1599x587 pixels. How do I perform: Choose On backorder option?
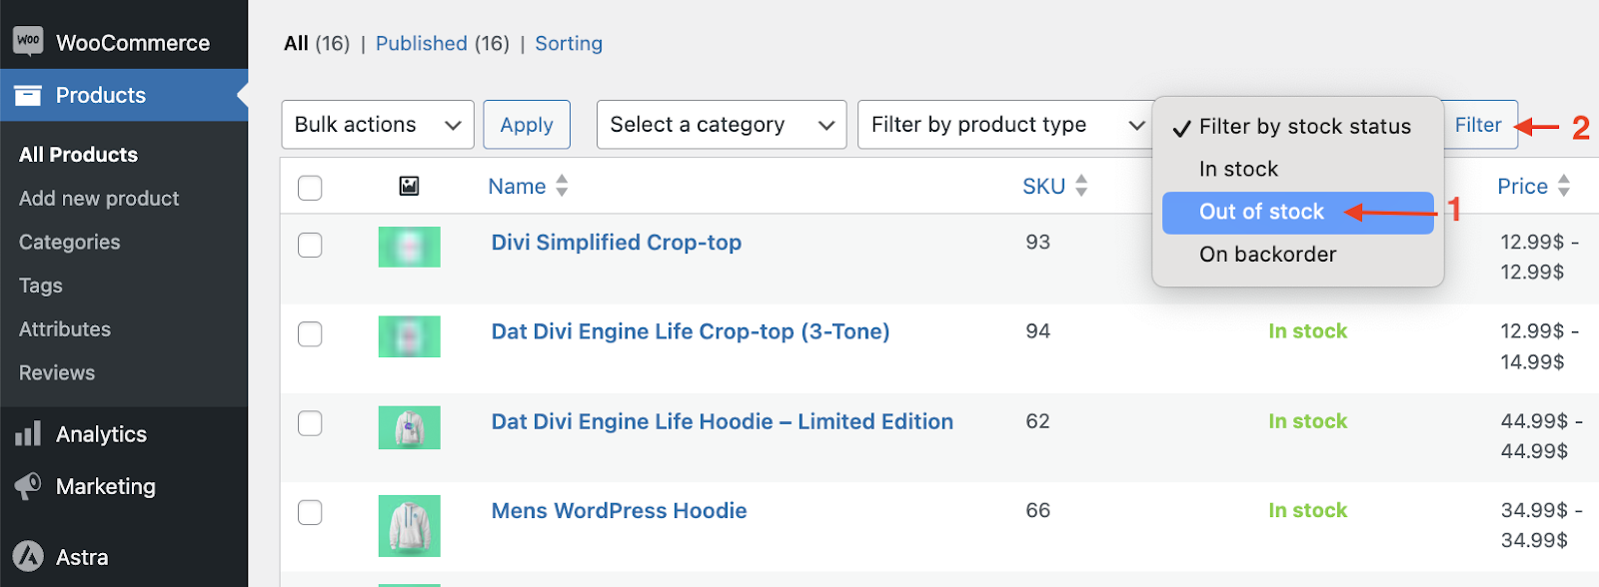point(1297,255)
